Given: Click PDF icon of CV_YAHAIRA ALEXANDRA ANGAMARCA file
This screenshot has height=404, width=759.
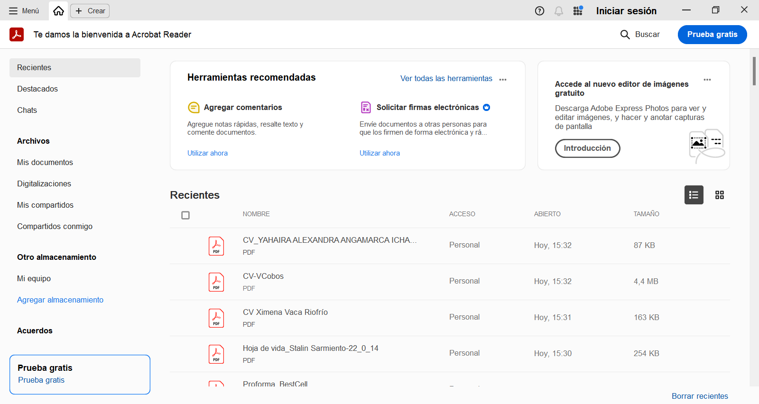Looking at the screenshot, I should (x=216, y=246).
